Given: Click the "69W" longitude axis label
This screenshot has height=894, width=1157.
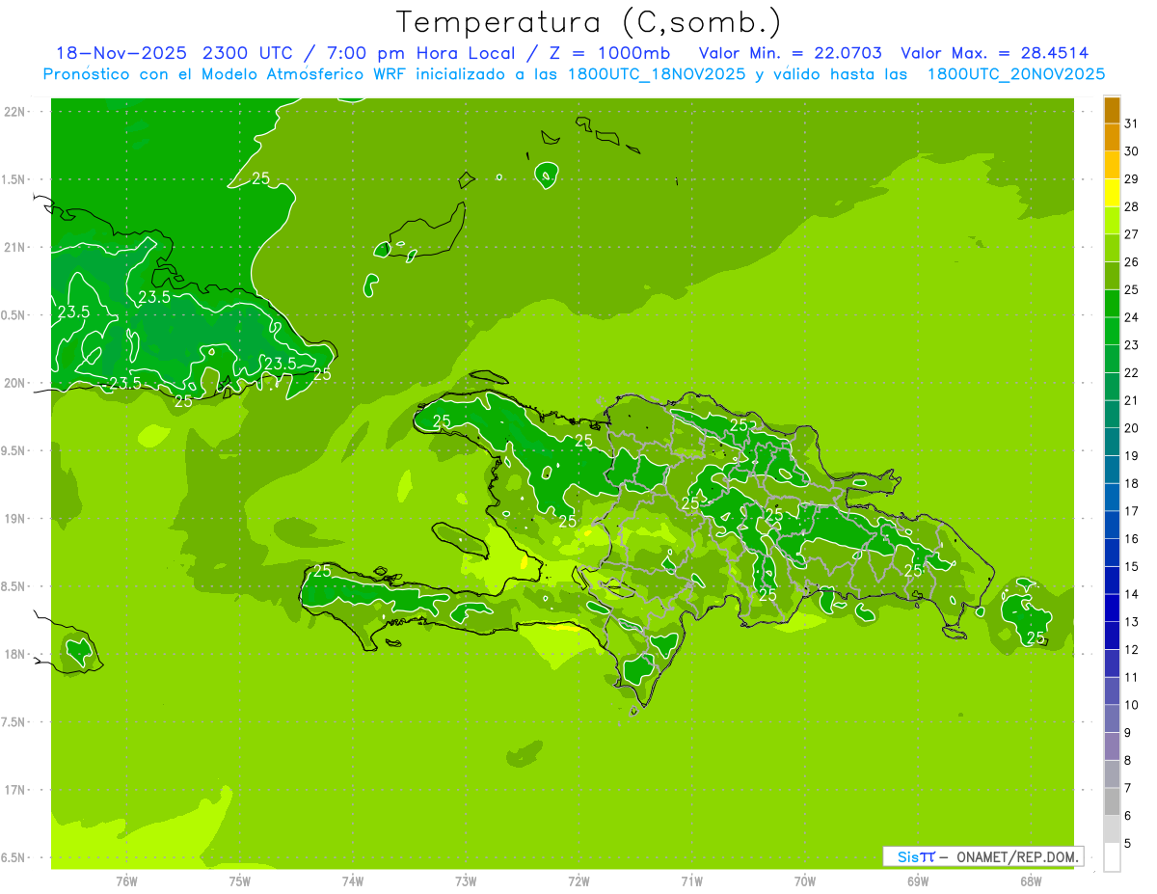Looking at the screenshot, I should (918, 881).
